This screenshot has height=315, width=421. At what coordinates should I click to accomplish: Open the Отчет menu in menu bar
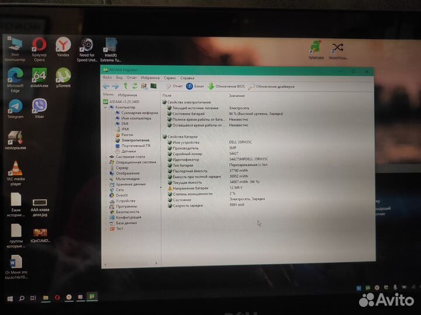(132, 78)
